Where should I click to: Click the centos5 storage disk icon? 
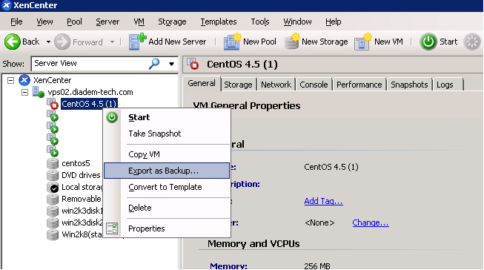click(x=53, y=164)
